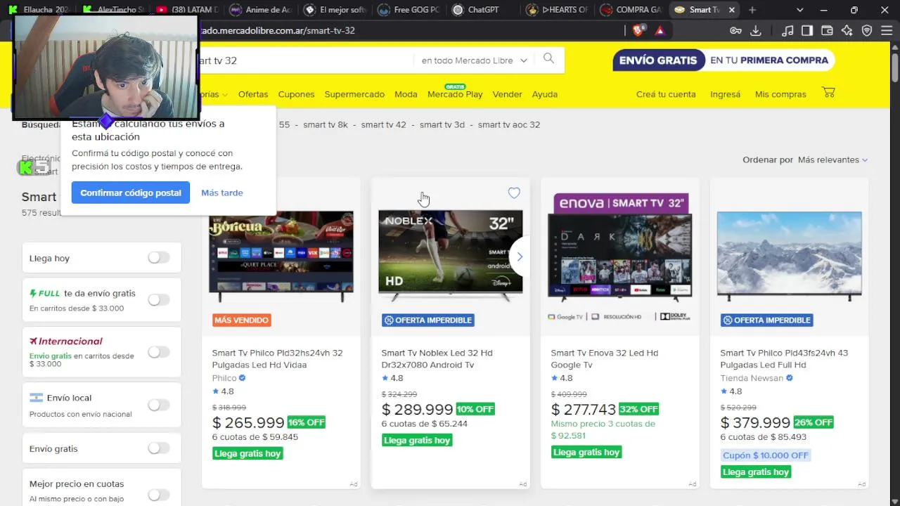This screenshot has height=506, width=900.
Task: Enable the Envío local filter
Action: (159, 405)
